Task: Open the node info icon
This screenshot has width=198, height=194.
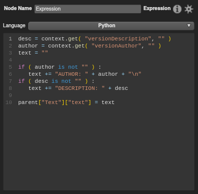Action: click(x=177, y=9)
